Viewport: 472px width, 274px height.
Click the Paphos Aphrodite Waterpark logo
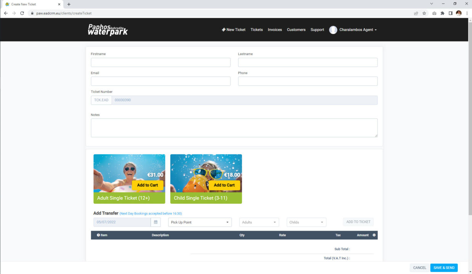[108, 30]
